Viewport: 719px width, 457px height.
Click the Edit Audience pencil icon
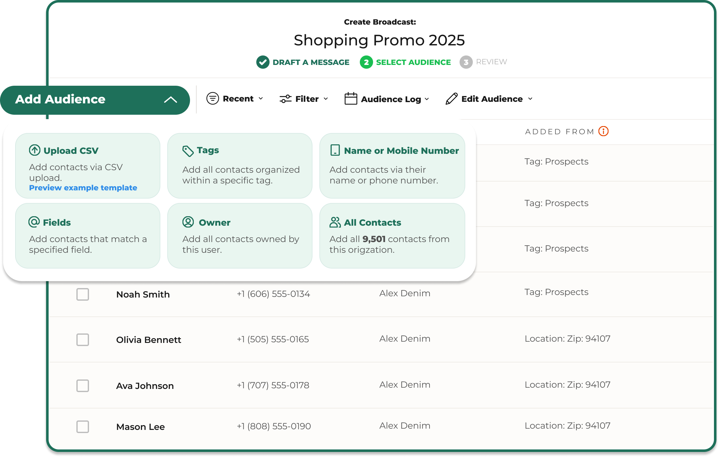(451, 99)
